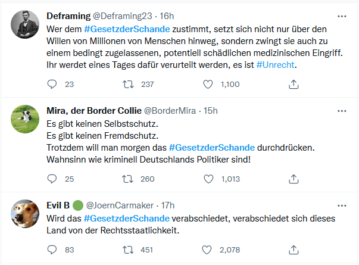Share the Deframing tweet
Viewport: 359px width, 265px height.
pos(293,85)
